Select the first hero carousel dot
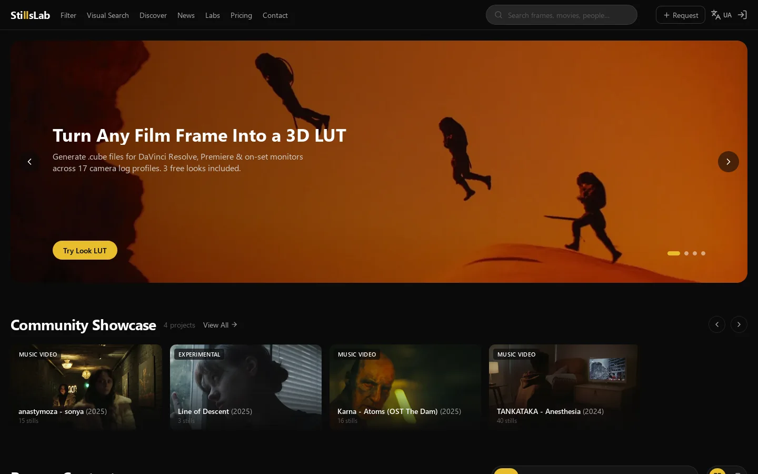The width and height of the screenshot is (758, 474). (674, 253)
